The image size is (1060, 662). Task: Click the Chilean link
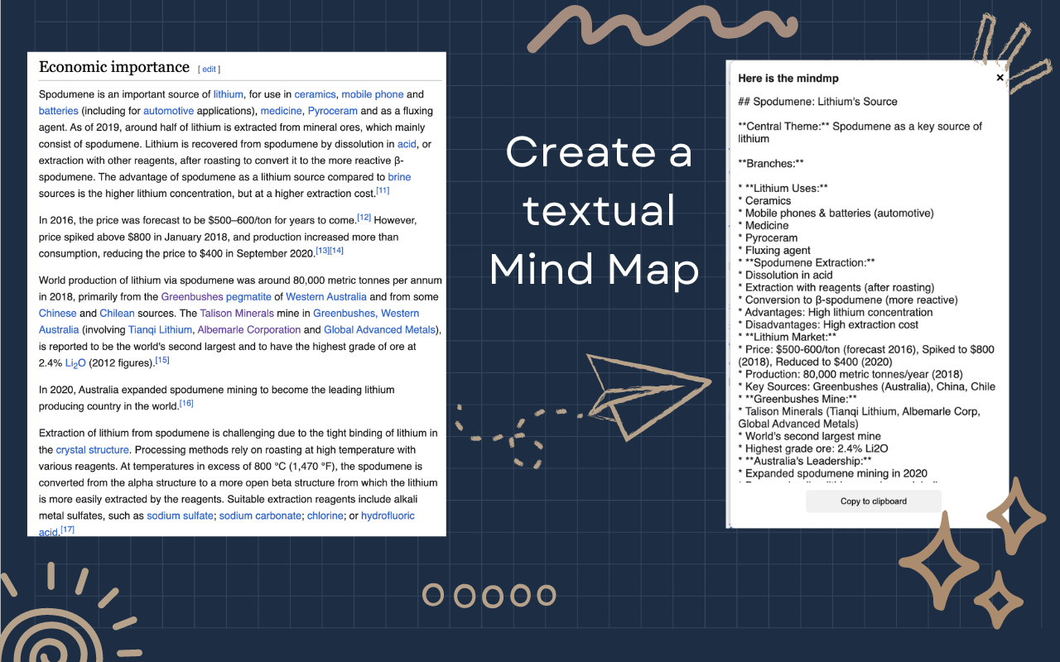click(x=117, y=314)
